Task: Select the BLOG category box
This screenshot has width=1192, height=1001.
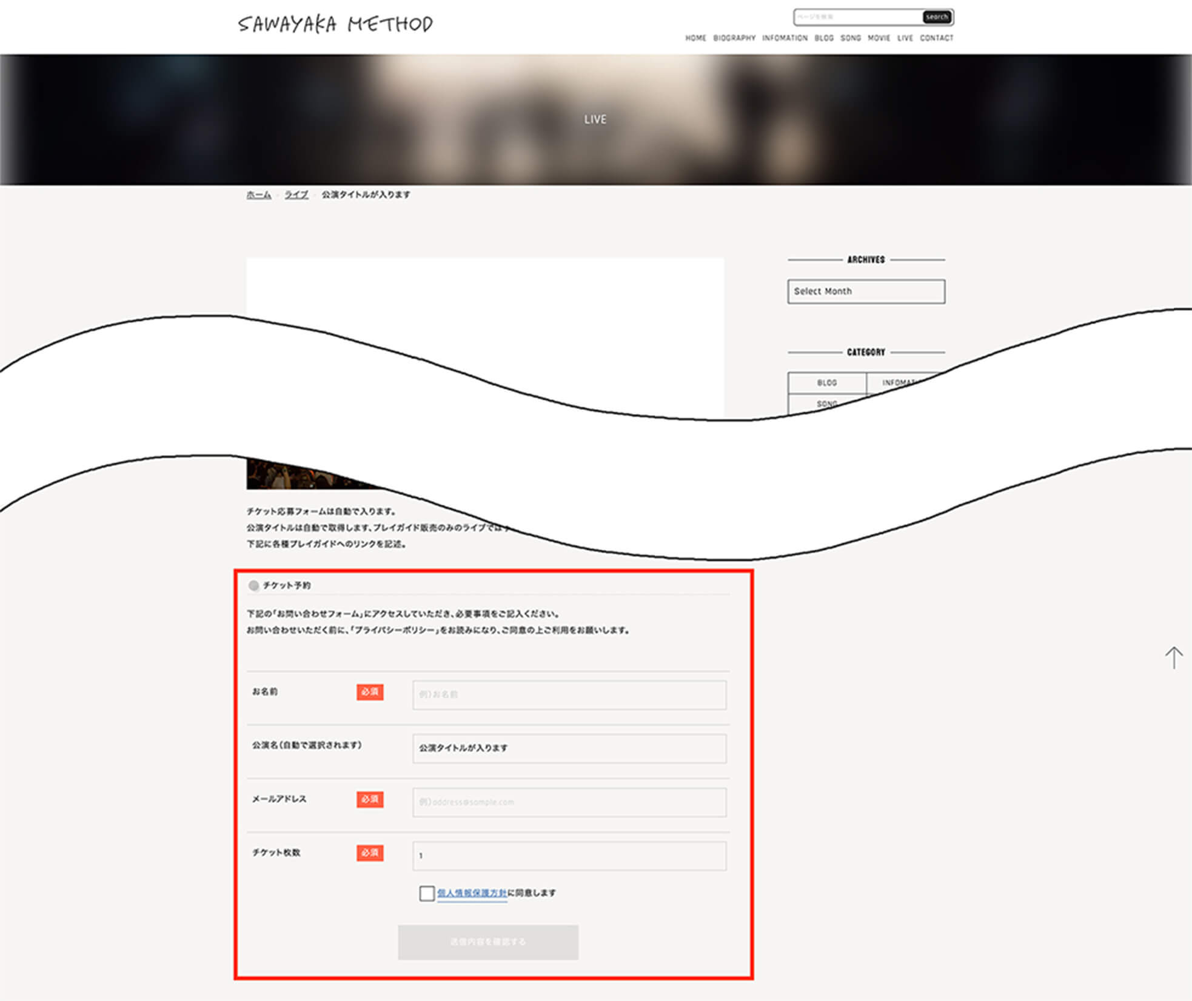Action: coord(826,383)
